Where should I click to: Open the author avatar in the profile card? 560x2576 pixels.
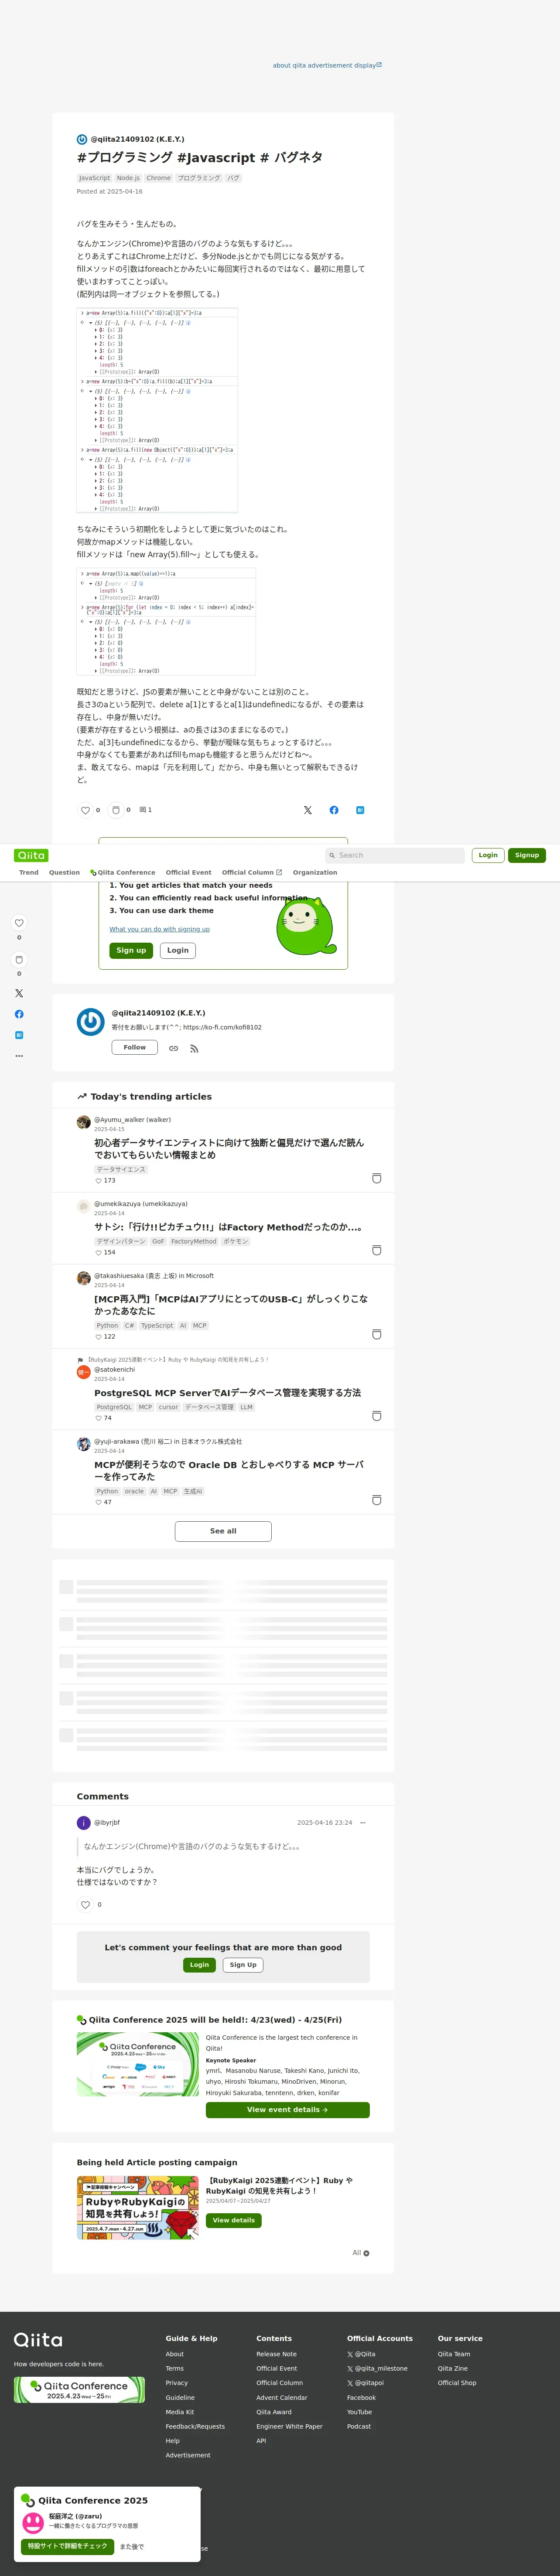(91, 1022)
